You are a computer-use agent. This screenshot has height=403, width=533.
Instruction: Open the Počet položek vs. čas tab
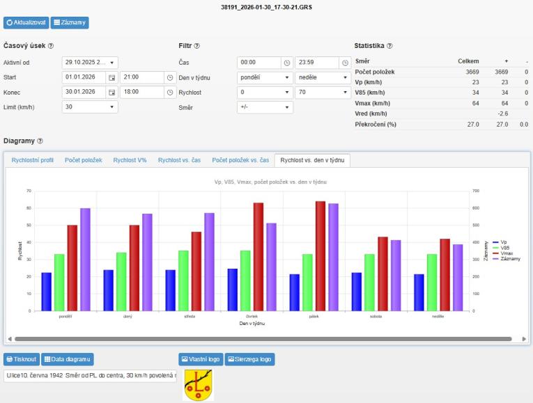click(x=240, y=160)
